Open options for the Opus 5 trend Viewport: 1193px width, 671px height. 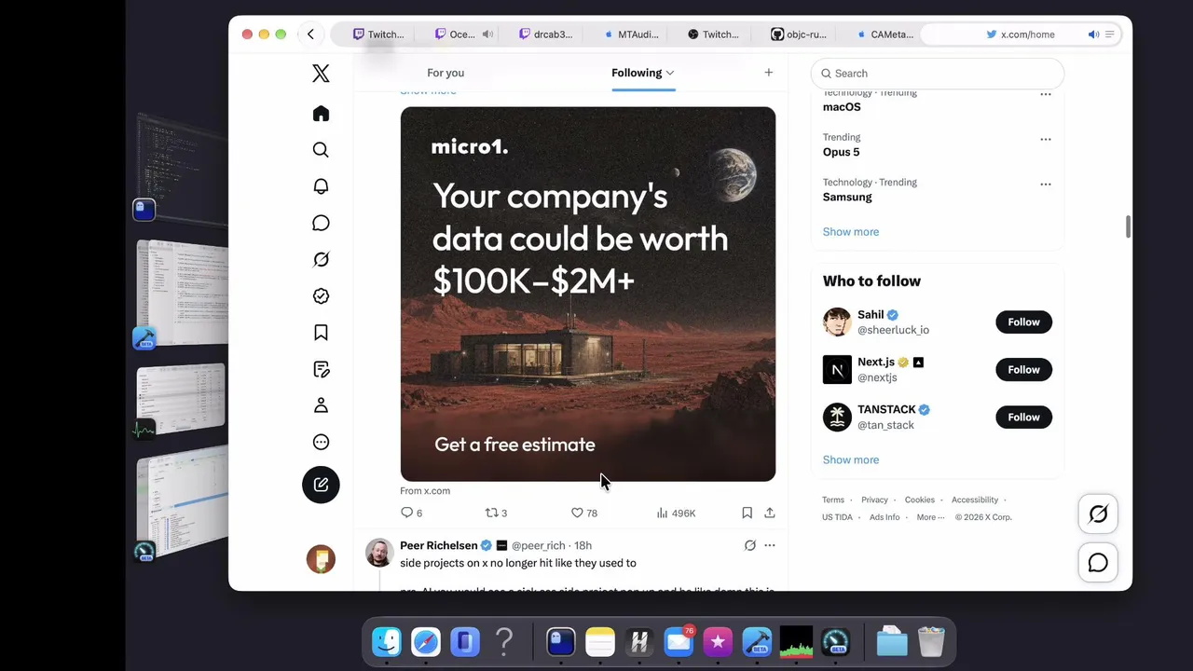point(1045,140)
